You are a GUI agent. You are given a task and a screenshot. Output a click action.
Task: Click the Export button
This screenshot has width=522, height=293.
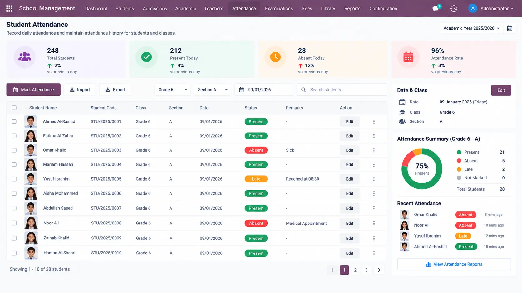coord(115,90)
